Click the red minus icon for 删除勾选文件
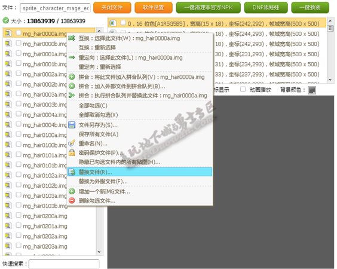 click(x=72, y=200)
